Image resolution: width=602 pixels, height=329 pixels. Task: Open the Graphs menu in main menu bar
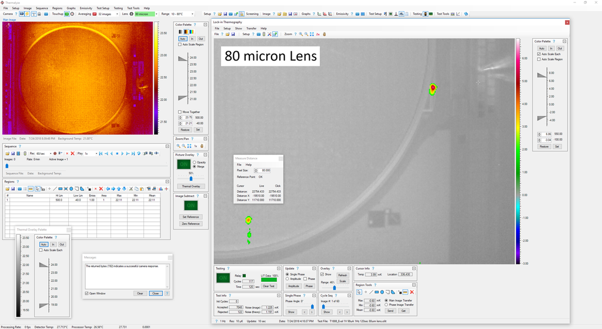tap(71, 8)
